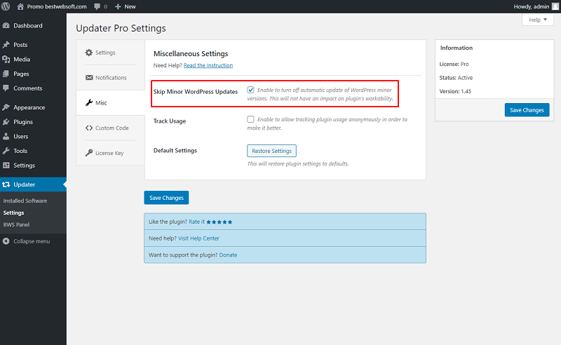Expand the Help dropdown
561x345 pixels.
click(538, 20)
